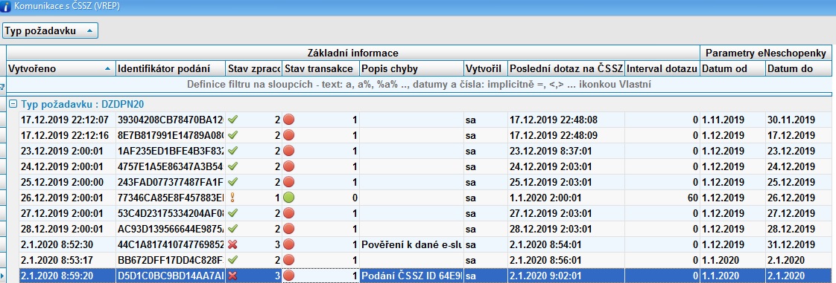Viewport: 836px width, 283px height.
Task: Select identifier 44C1A817410747769852
Action: tap(170, 244)
